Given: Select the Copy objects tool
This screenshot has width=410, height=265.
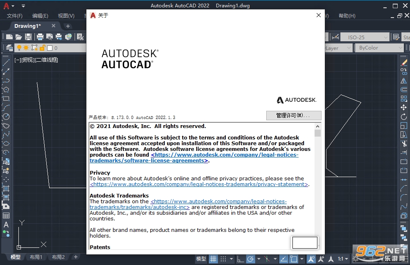Looking at the screenshot, I should [x=404, y=72].
